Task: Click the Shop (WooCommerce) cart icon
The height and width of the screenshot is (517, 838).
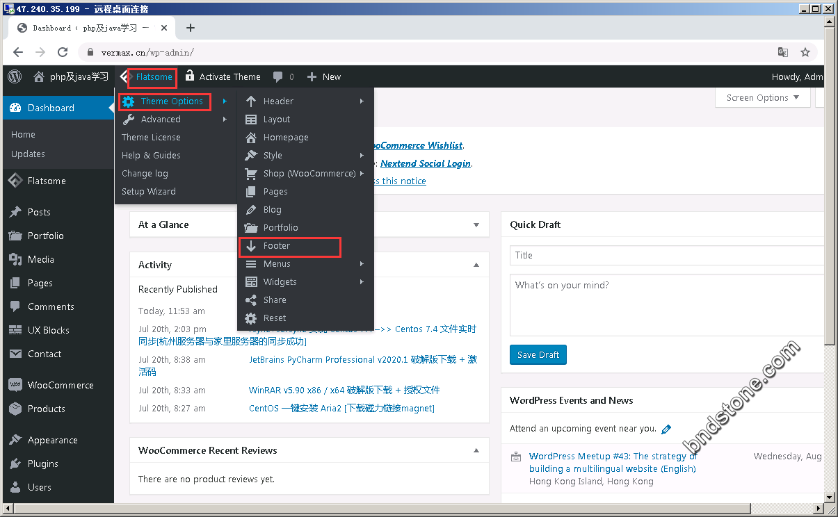Action: (251, 174)
